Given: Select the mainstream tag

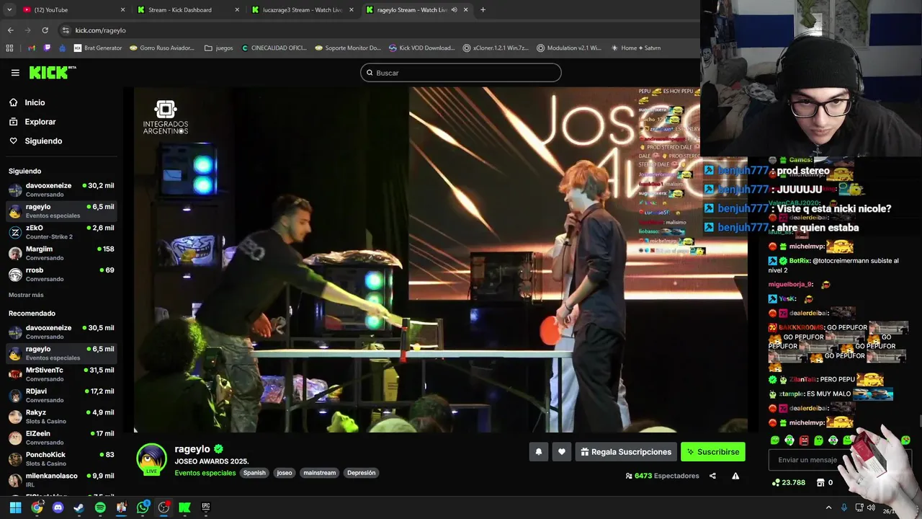Looking at the screenshot, I should tap(320, 473).
